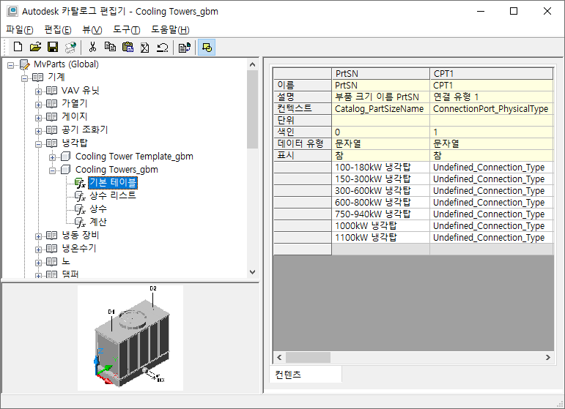565x409 pixels.
Task: Expand the 냉동 장비 chapter
Action: [38, 236]
